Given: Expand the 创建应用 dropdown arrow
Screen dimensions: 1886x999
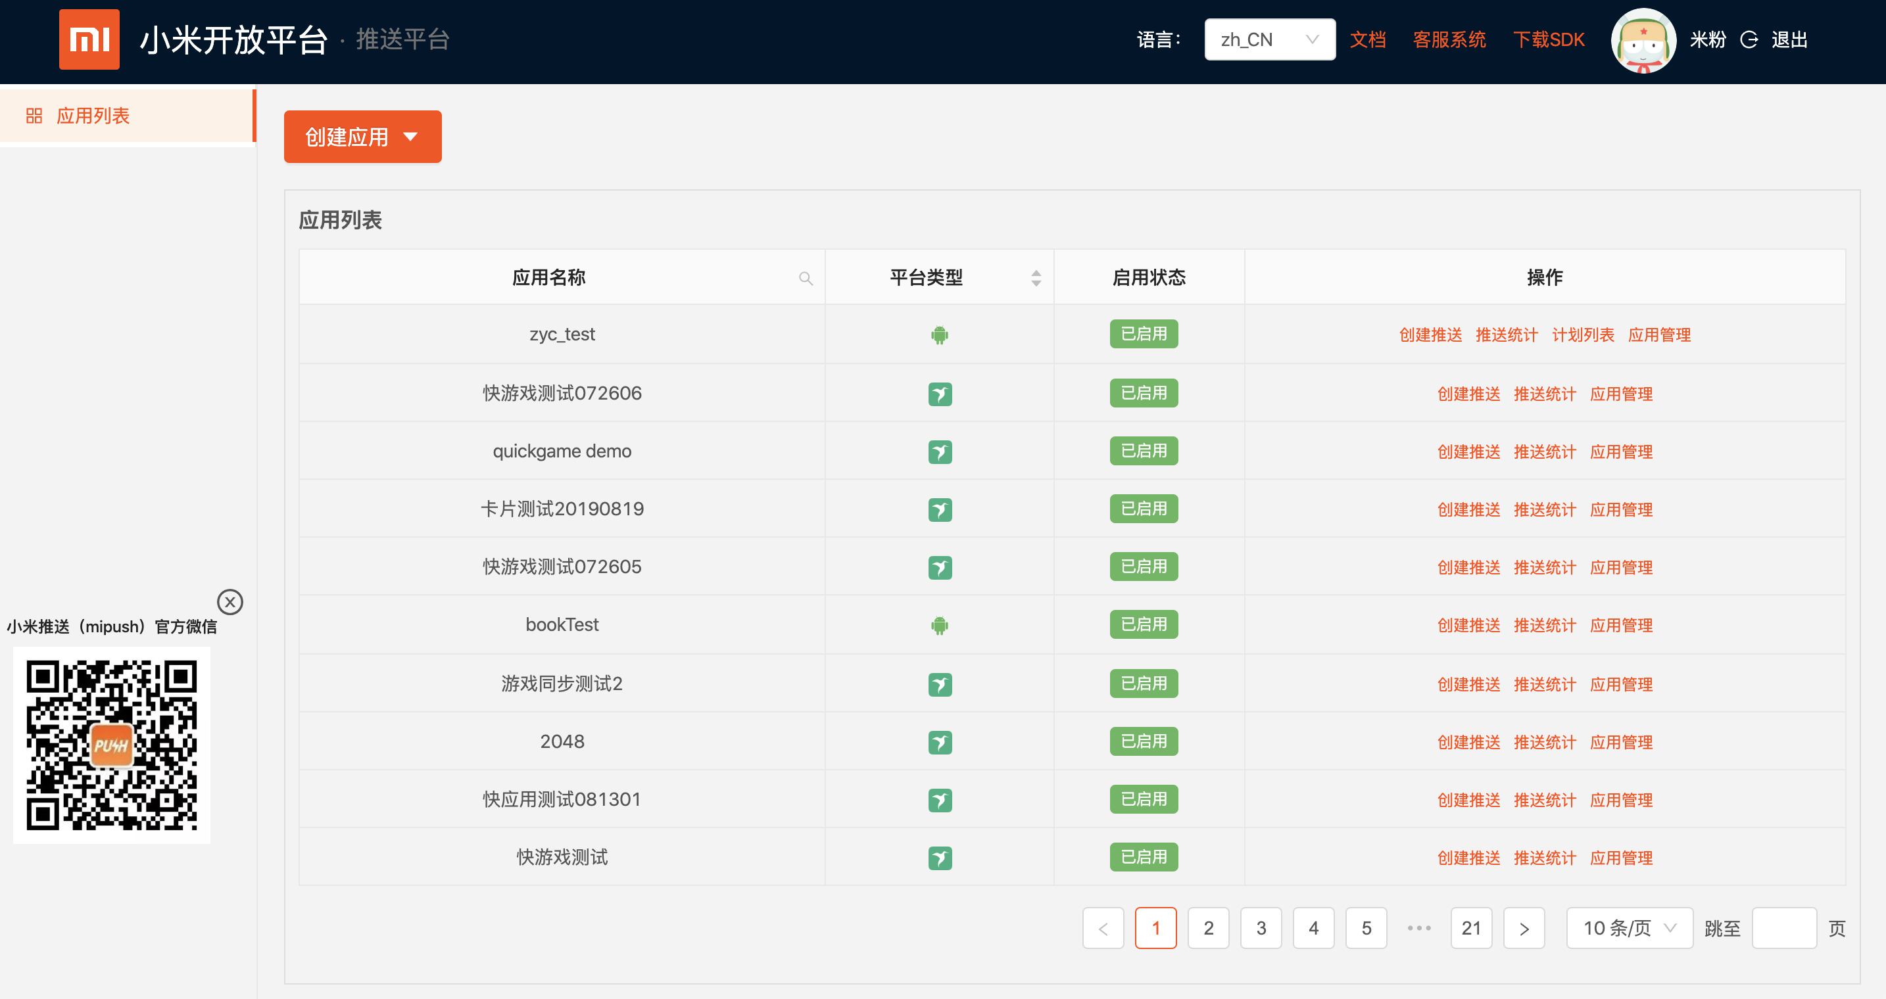Looking at the screenshot, I should pyautogui.click(x=412, y=137).
